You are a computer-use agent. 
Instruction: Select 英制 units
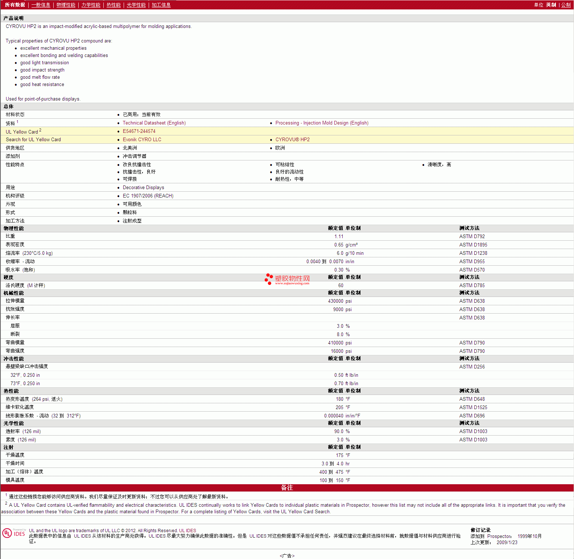551,5
